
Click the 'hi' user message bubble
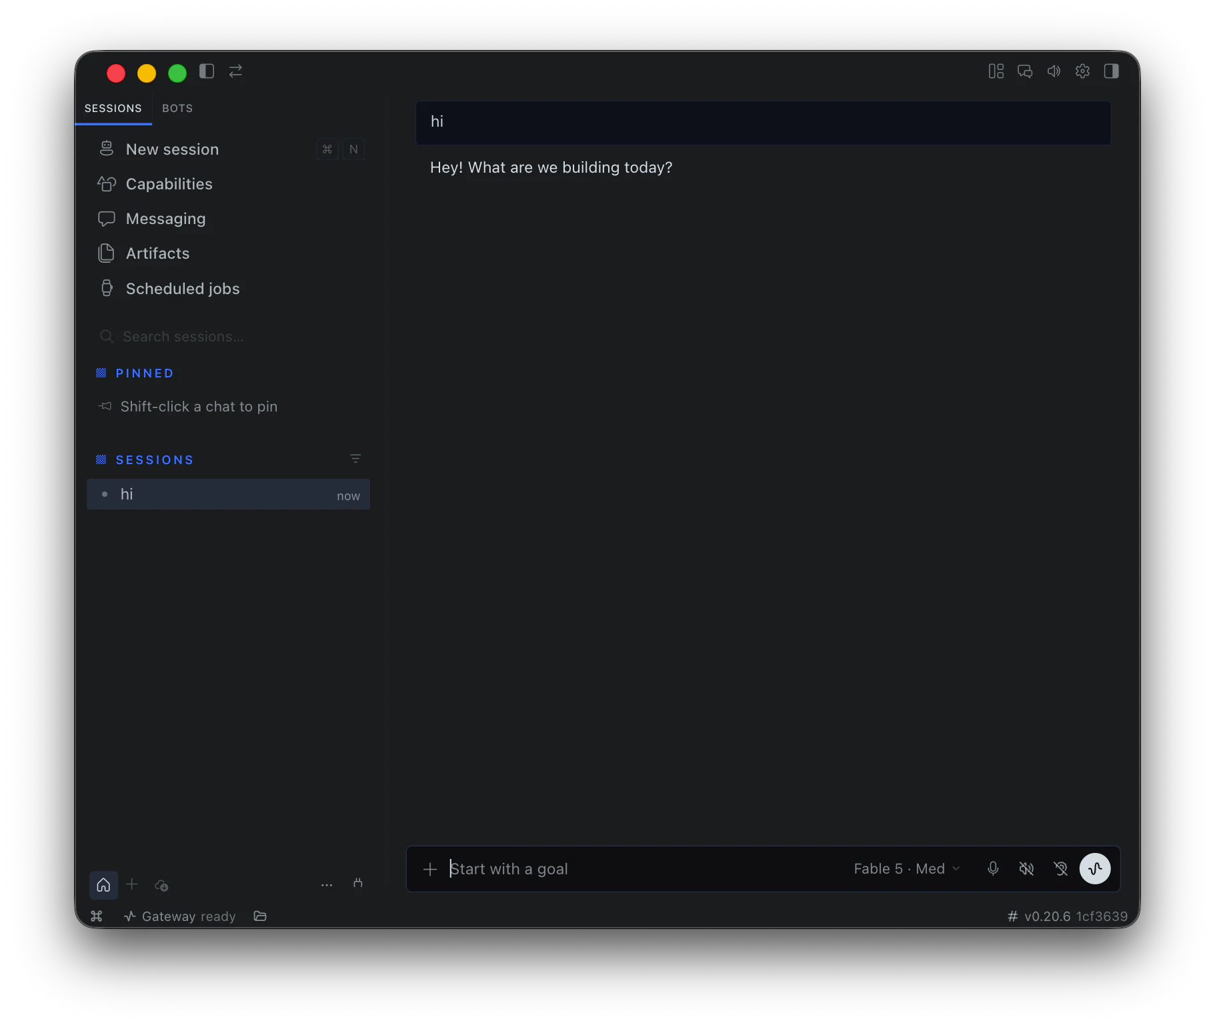pyautogui.click(x=764, y=123)
